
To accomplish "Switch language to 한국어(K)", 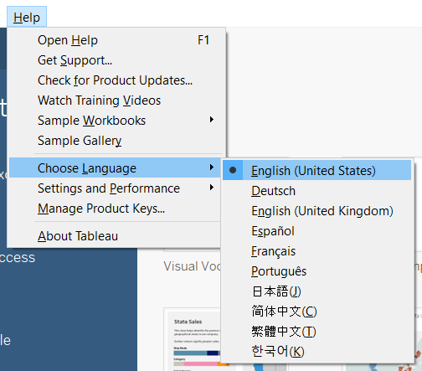I will 316,352.
